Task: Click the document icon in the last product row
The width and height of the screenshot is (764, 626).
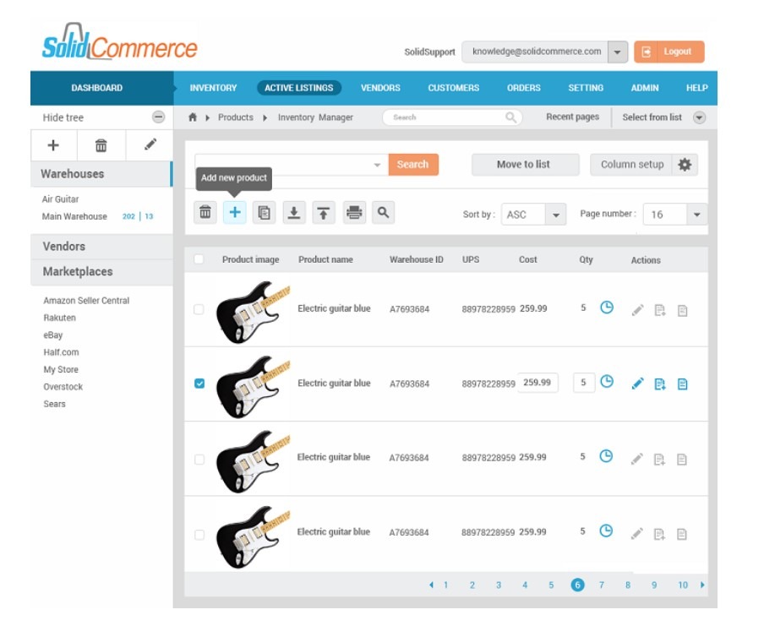Action: 682,535
